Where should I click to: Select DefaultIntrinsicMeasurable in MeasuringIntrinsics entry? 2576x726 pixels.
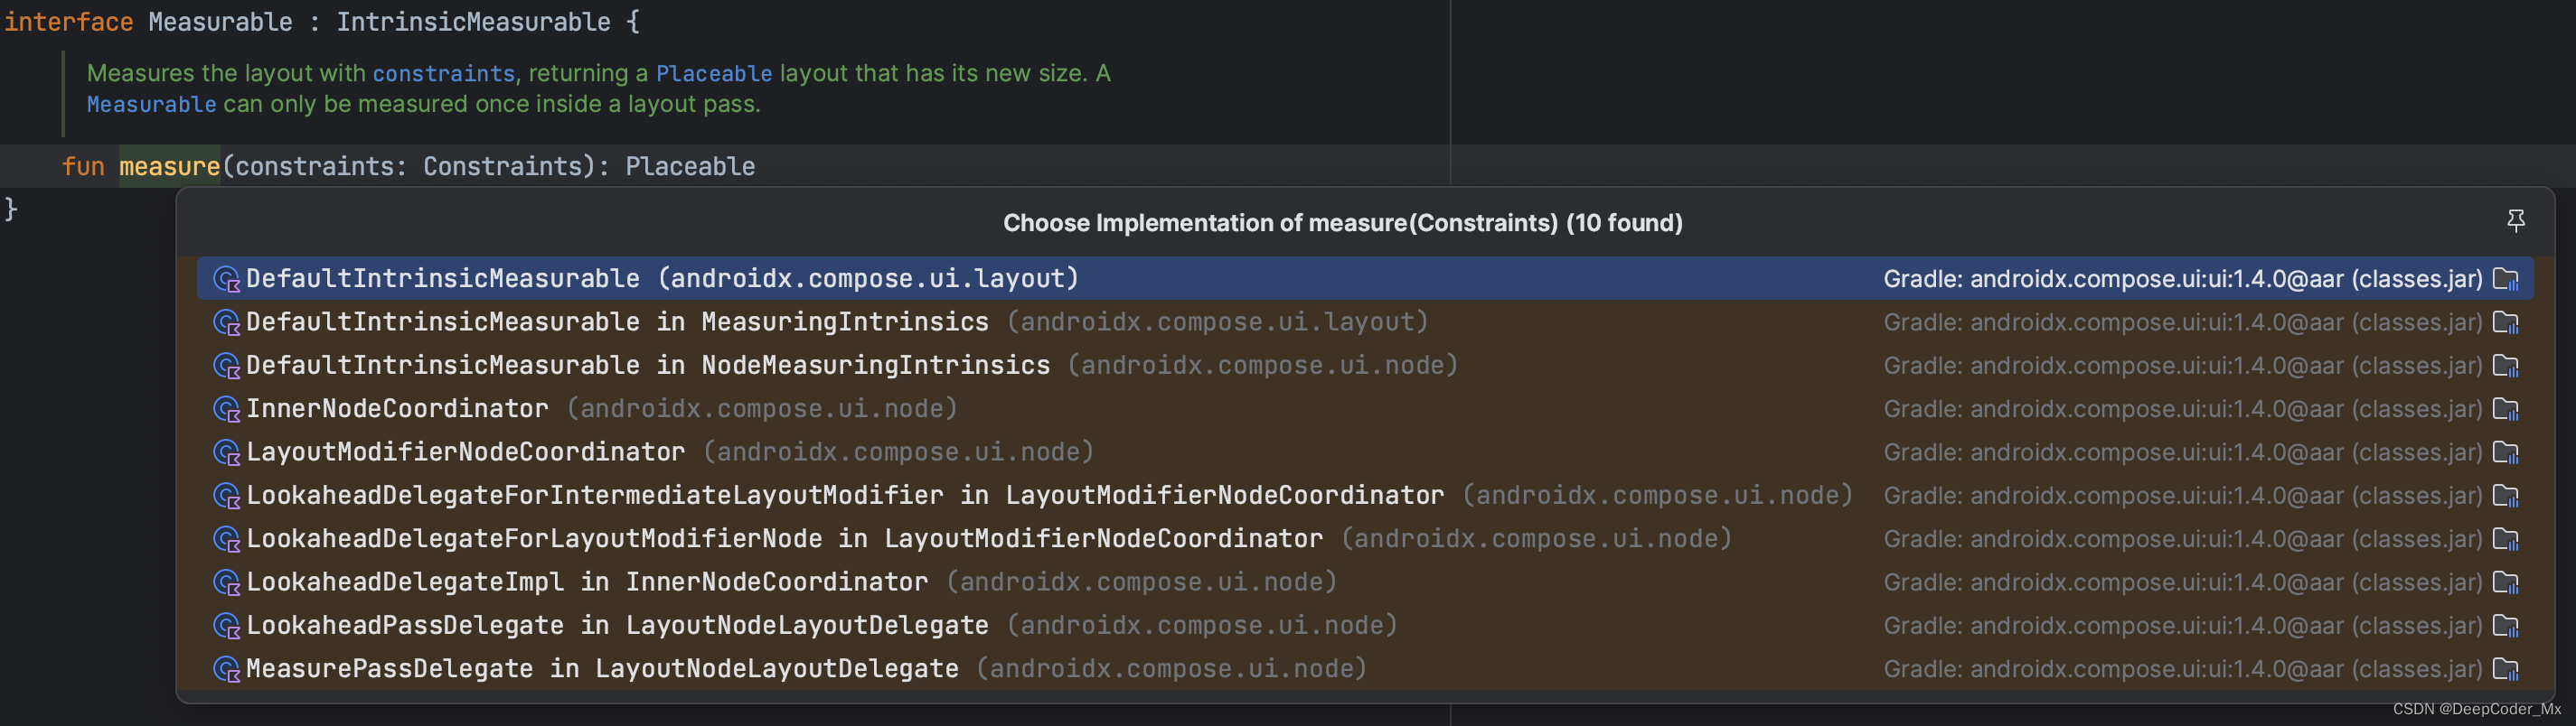tap(1365, 321)
